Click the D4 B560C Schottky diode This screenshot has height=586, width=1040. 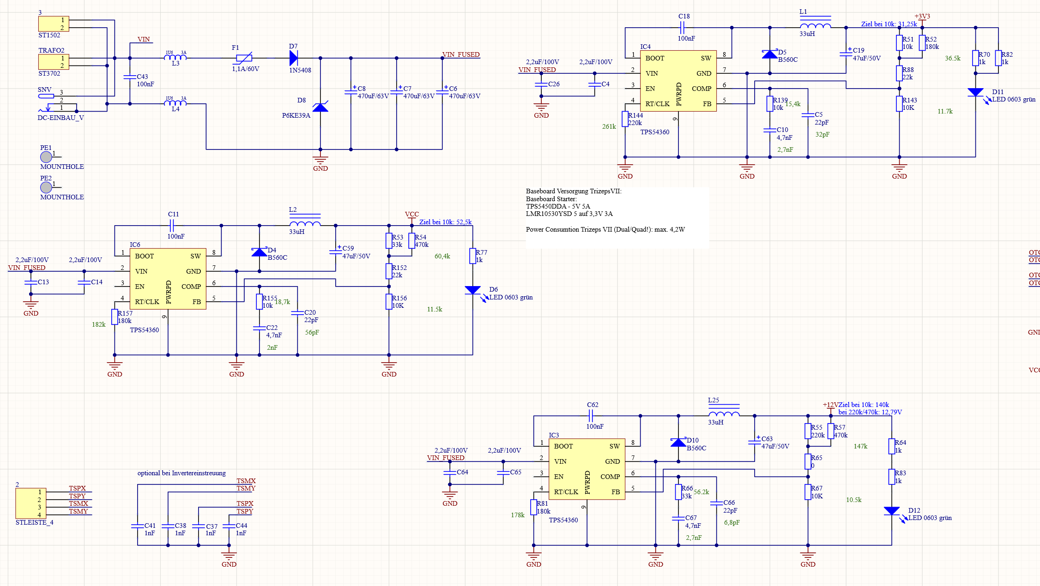(x=259, y=252)
